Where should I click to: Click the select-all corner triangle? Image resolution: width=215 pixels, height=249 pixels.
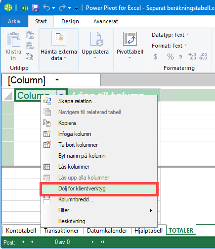(8, 96)
